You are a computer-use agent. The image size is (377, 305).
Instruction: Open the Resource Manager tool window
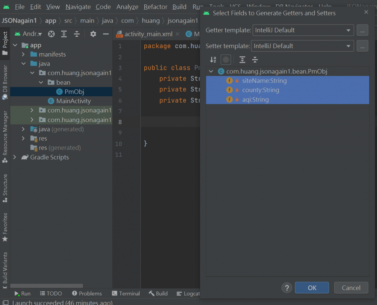click(5, 137)
